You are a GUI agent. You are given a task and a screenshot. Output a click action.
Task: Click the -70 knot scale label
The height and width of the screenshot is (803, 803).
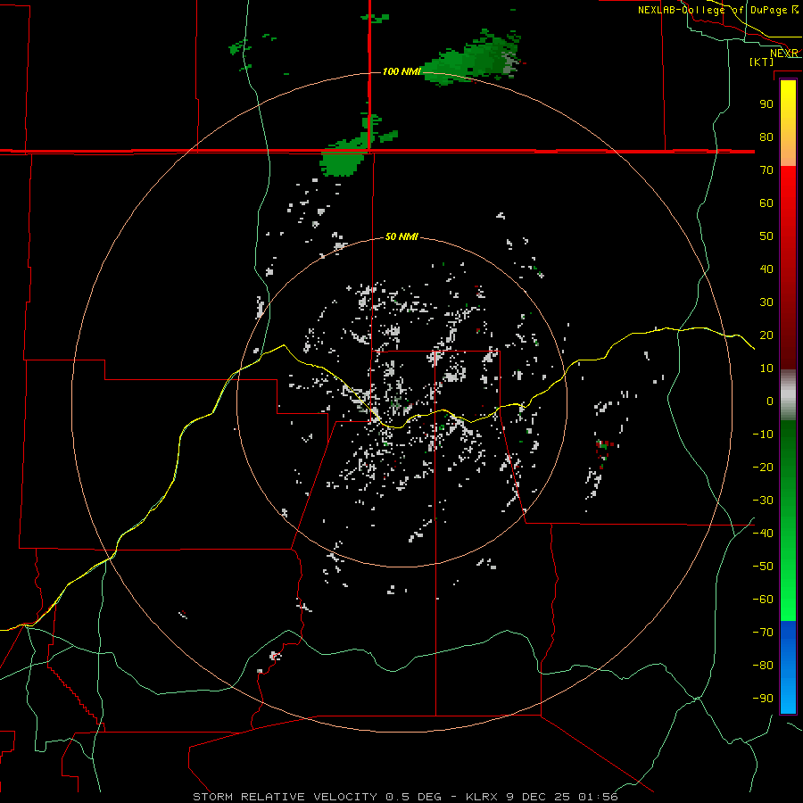763,632
